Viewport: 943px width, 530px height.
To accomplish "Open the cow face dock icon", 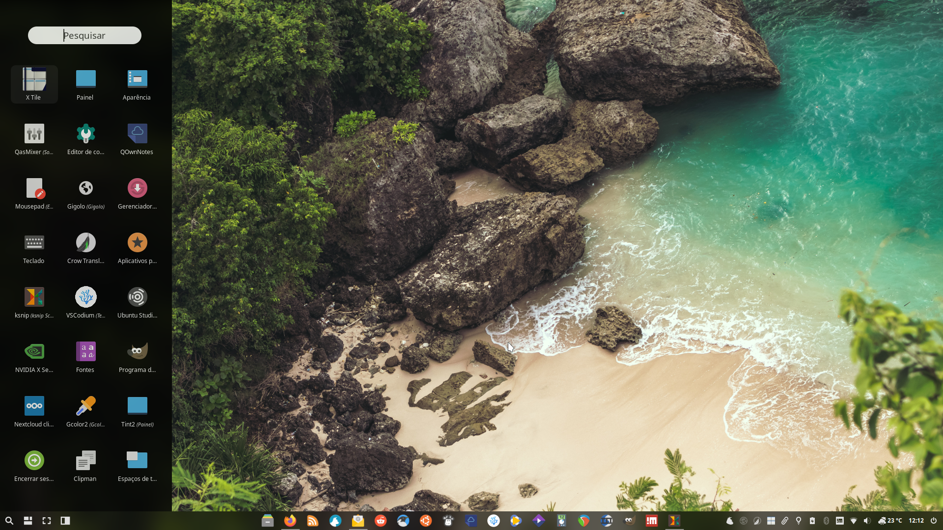I will [448, 521].
